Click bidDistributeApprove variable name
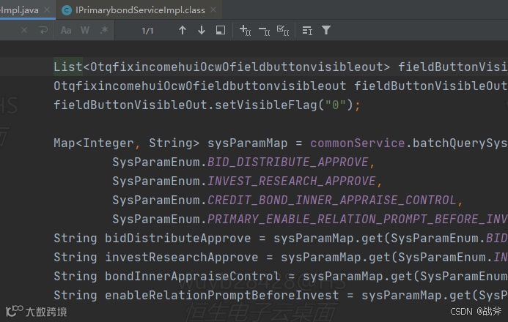Screen dimensions: 508x322 177,239
